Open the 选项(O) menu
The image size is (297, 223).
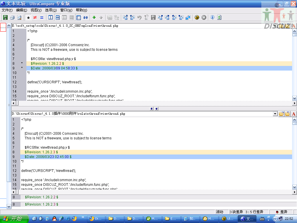pyautogui.click(x=51, y=10)
